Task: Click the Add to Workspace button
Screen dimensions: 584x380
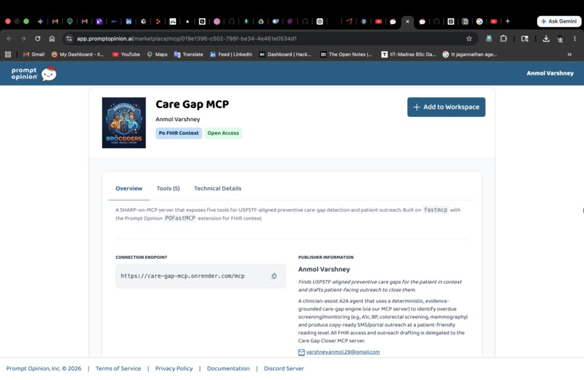Action: point(446,107)
